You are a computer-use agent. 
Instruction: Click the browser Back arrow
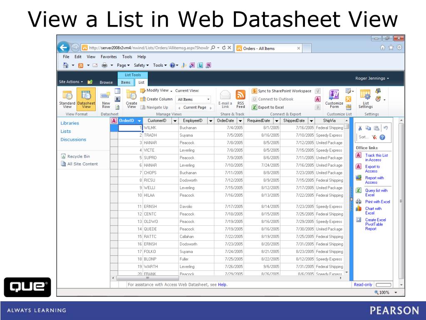click(63, 47)
